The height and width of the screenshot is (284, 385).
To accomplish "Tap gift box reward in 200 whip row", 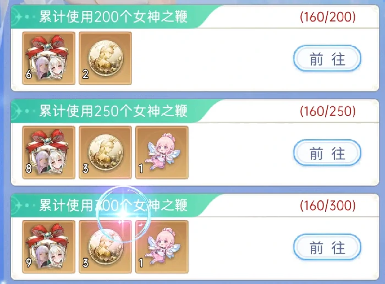I will [48, 58].
